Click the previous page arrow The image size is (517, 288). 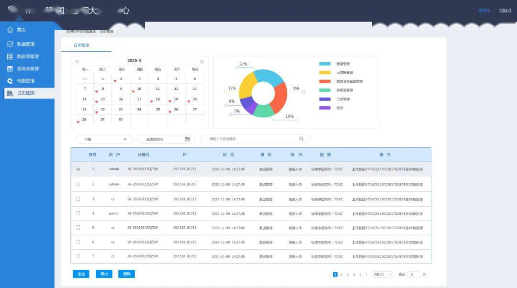[x=329, y=275]
